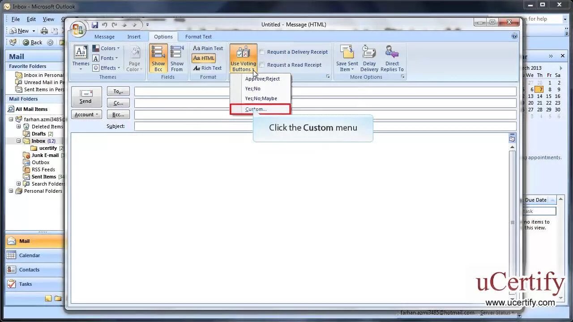Select RSS Feeds folder

pos(39,169)
